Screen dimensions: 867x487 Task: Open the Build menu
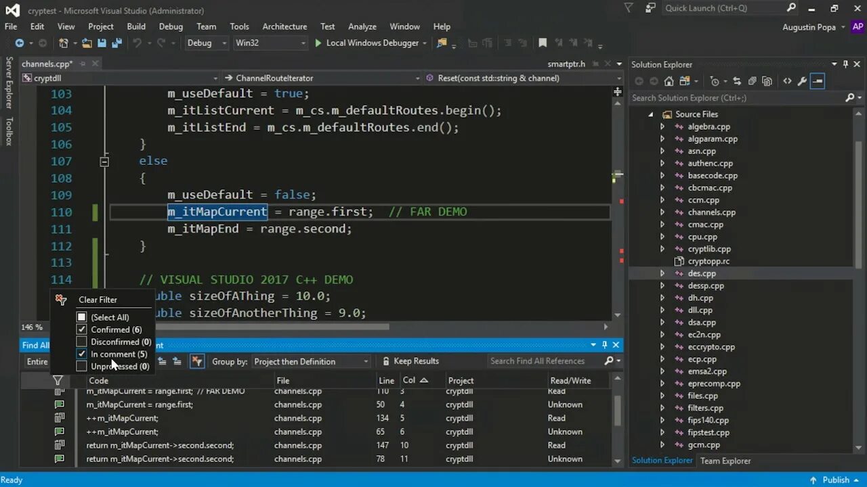tap(136, 26)
